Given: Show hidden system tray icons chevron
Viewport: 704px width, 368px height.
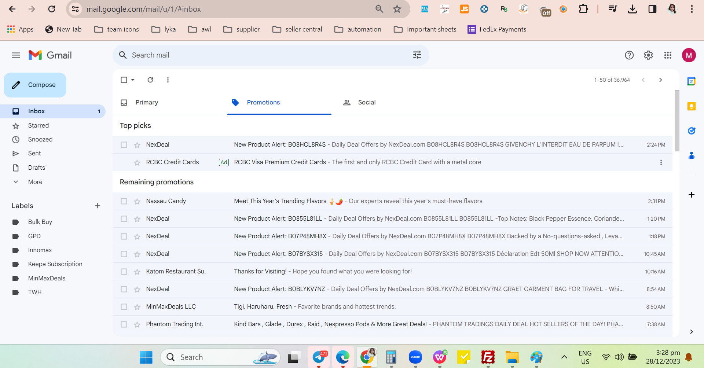Looking at the screenshot, I should 564,357.
